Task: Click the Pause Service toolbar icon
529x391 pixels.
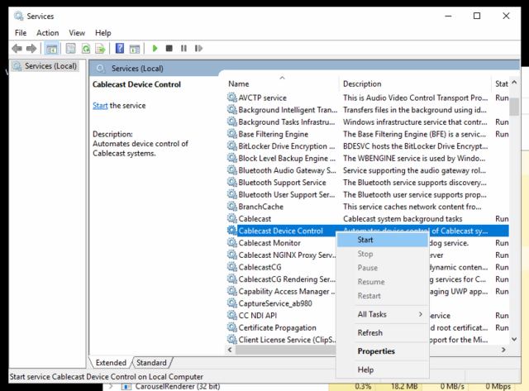Action: tap(183, 49)
